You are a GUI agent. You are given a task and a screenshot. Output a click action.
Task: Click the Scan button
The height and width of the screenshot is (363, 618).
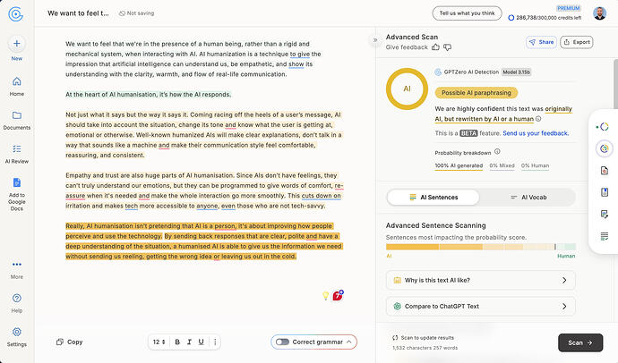[x=580, y=343]
